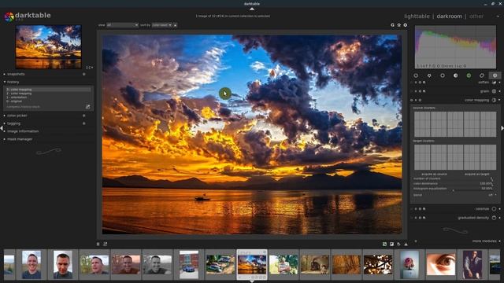
Task: Click reset icon on color picker panel header
Action: click(x=84, y=116)
